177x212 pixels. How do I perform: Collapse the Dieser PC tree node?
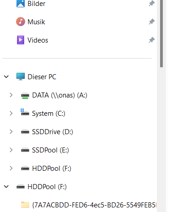point(6,76)
